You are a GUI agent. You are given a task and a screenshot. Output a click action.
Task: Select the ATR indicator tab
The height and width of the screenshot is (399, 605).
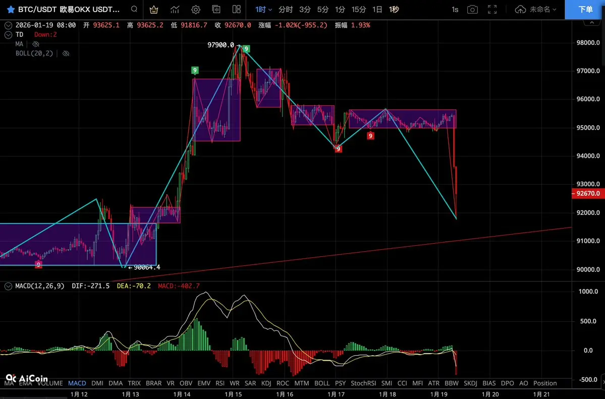point(433,383)
